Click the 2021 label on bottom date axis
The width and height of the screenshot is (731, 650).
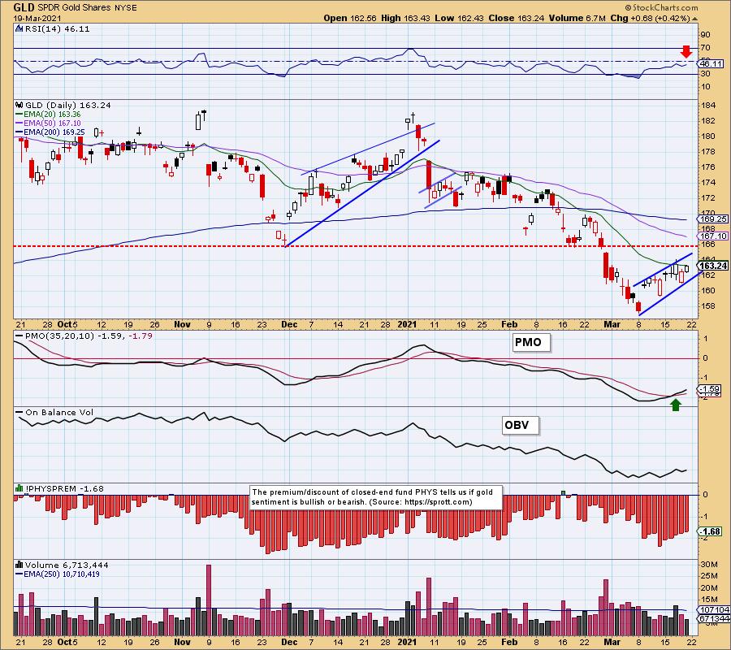tap(407, 642)
